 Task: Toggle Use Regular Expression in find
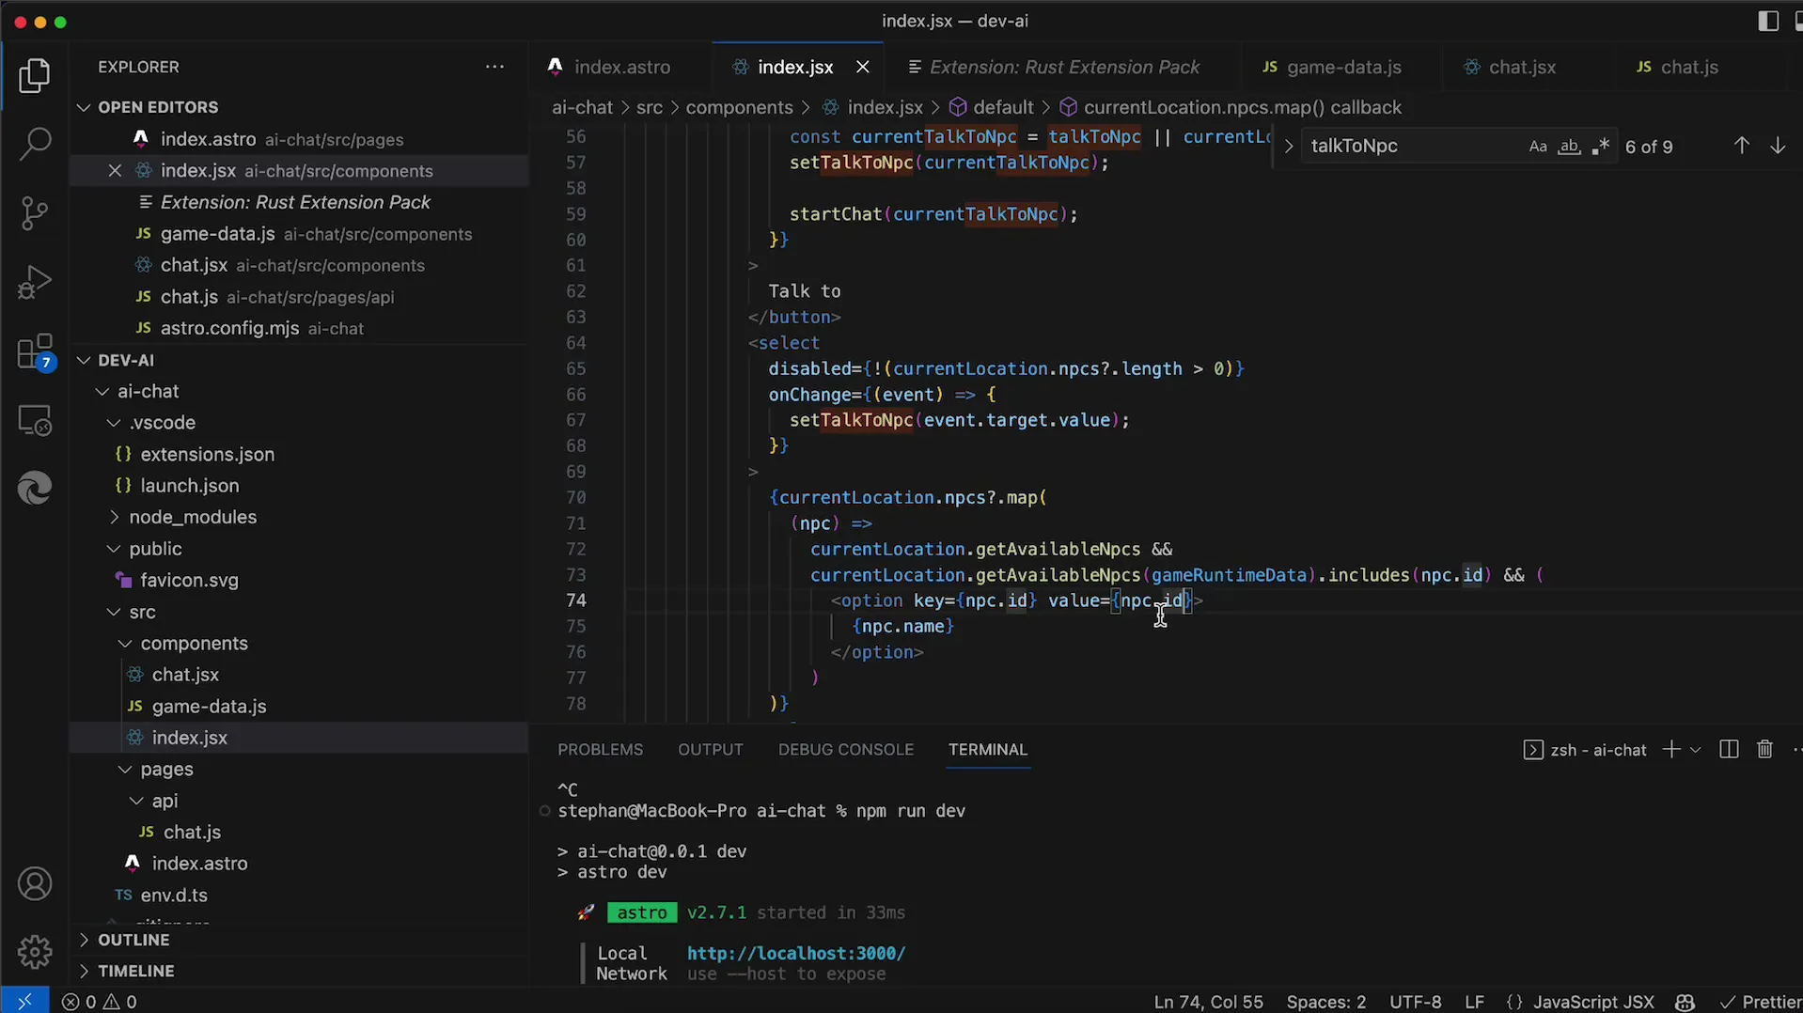(x=1600, y=147)
